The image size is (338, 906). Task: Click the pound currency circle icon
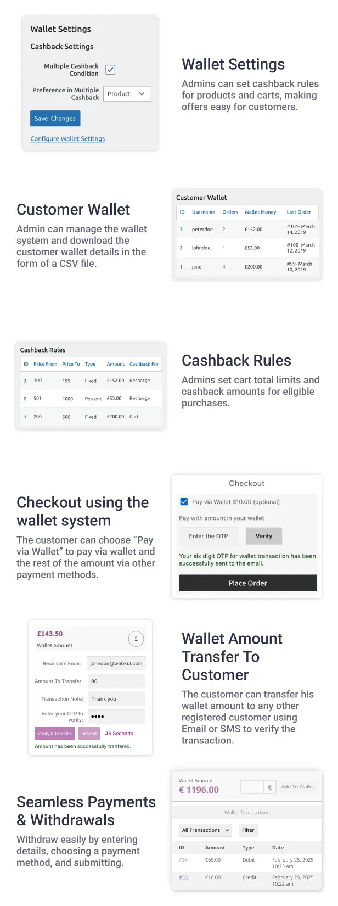click(x=136, y=639)
